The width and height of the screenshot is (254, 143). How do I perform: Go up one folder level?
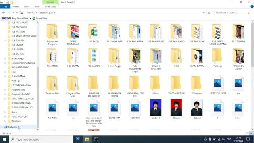click(x=17, y=12)
